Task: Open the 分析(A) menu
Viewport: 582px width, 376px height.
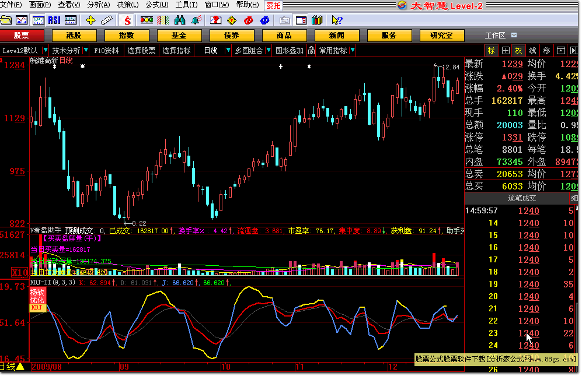Action: 99,5
